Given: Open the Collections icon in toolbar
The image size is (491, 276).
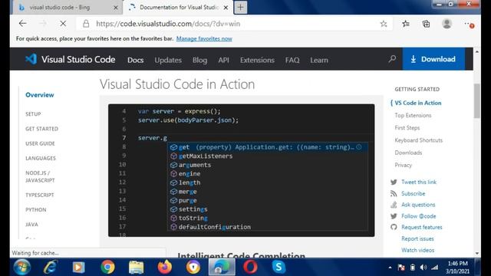Looking at the screenshot, I should pos(427,24).
